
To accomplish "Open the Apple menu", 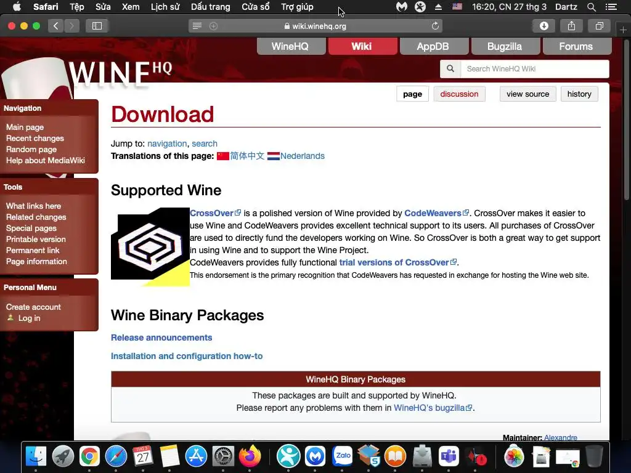I will pos(17,7).
